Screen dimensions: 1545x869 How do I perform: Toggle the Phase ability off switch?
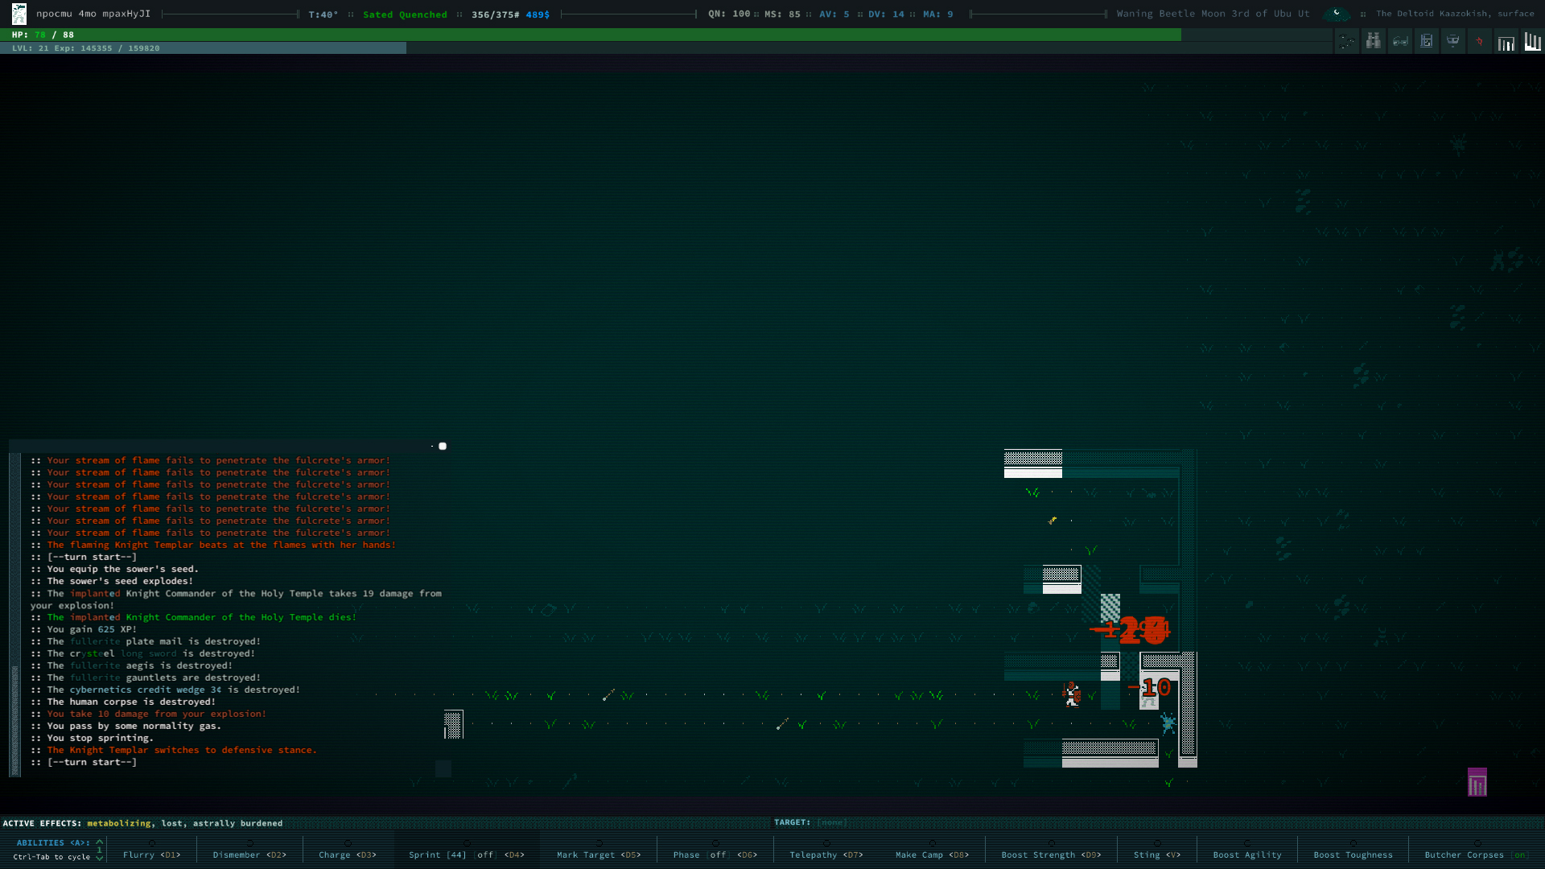pyautogui.click(x=718, y=855)
